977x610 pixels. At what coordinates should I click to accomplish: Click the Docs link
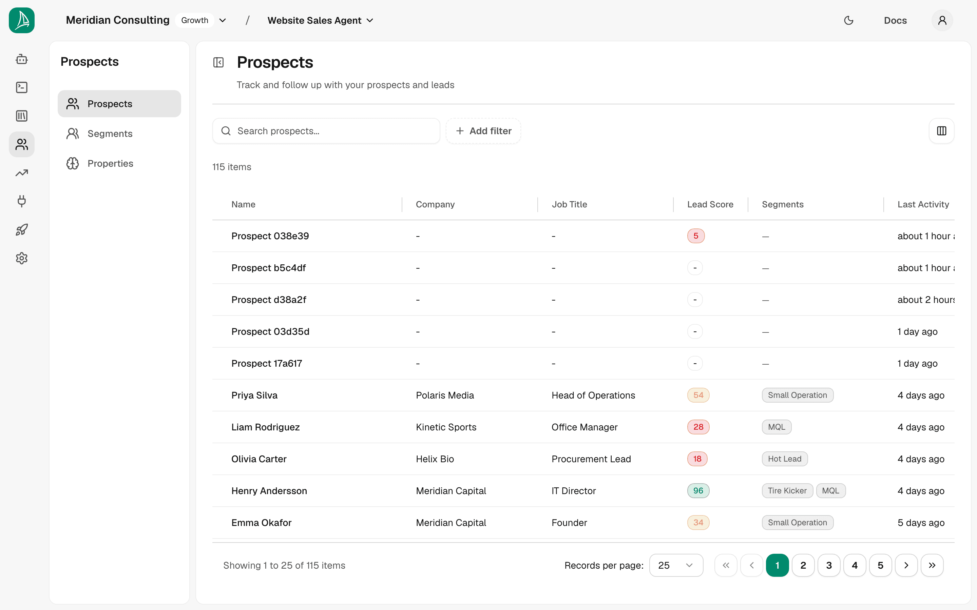tap(895, 20)
